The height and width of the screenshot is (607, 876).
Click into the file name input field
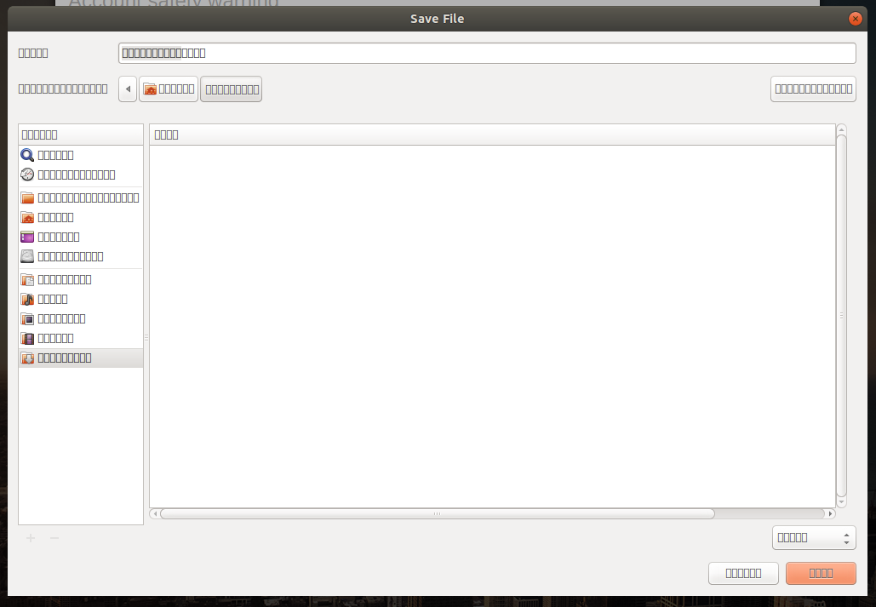(x=487, y=53)
